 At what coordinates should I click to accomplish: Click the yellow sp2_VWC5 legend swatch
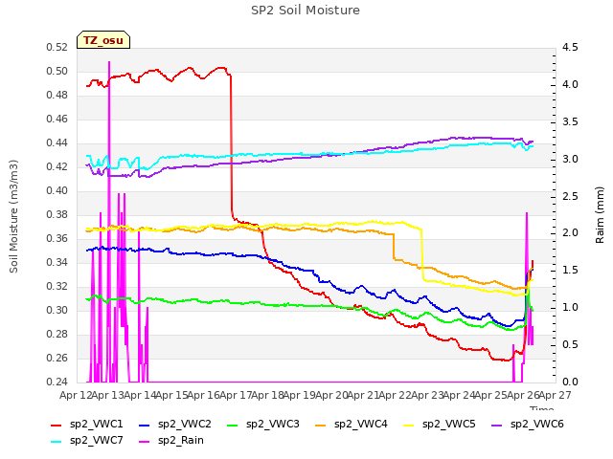(409, 425)
